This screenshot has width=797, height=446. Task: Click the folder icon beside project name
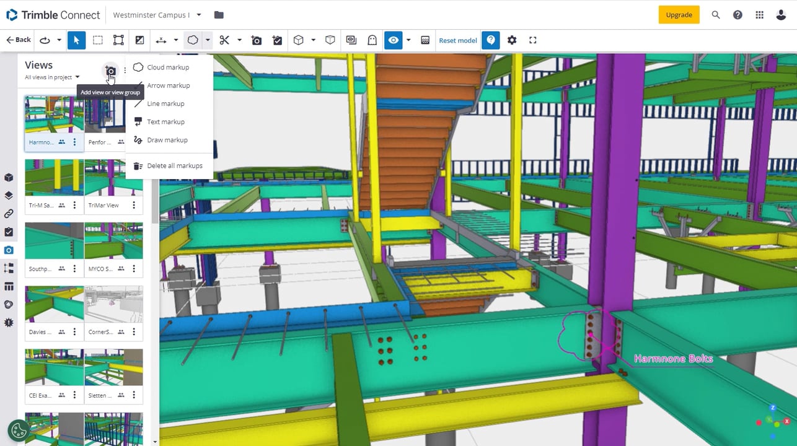coord(219,15)
